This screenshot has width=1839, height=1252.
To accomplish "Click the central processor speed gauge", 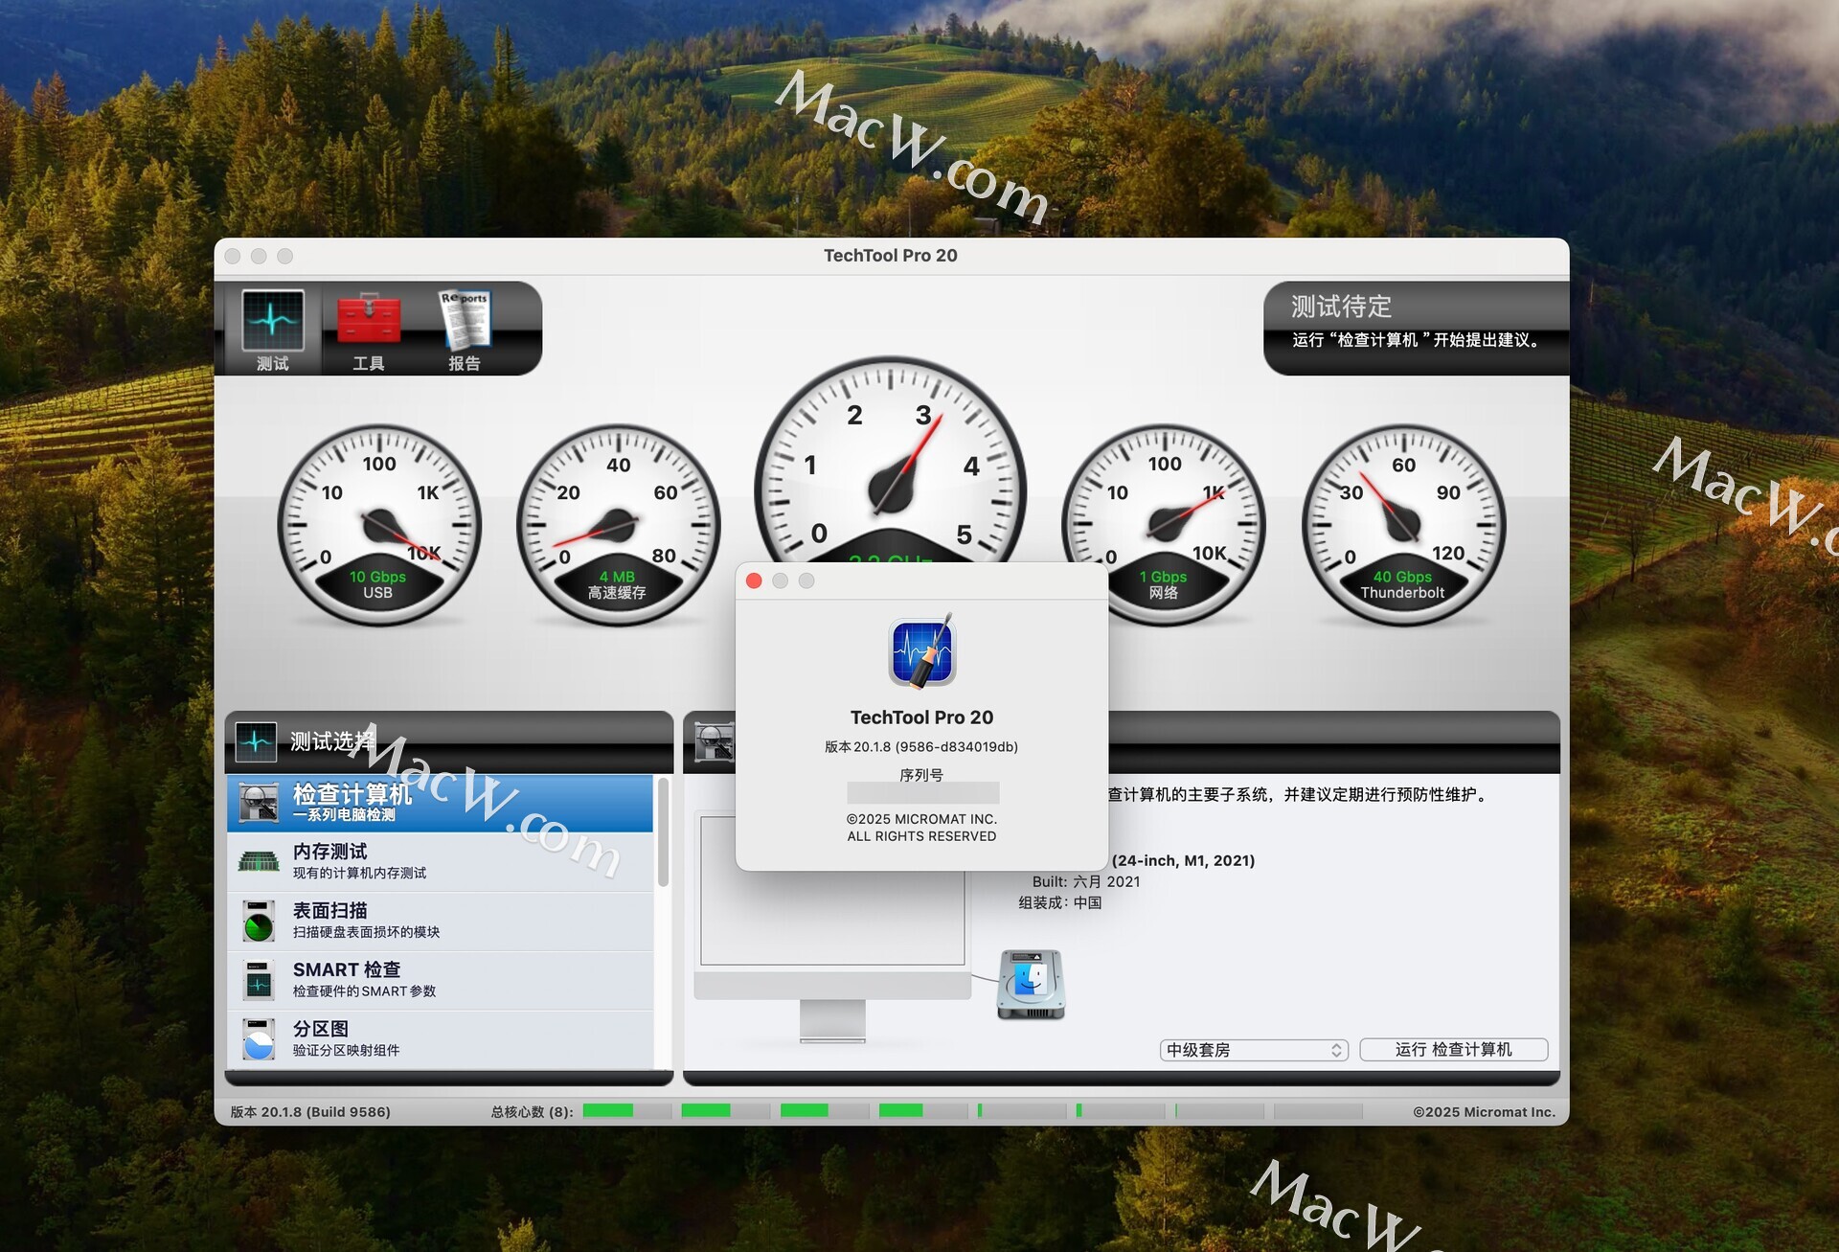I will (x=891, y=460).
